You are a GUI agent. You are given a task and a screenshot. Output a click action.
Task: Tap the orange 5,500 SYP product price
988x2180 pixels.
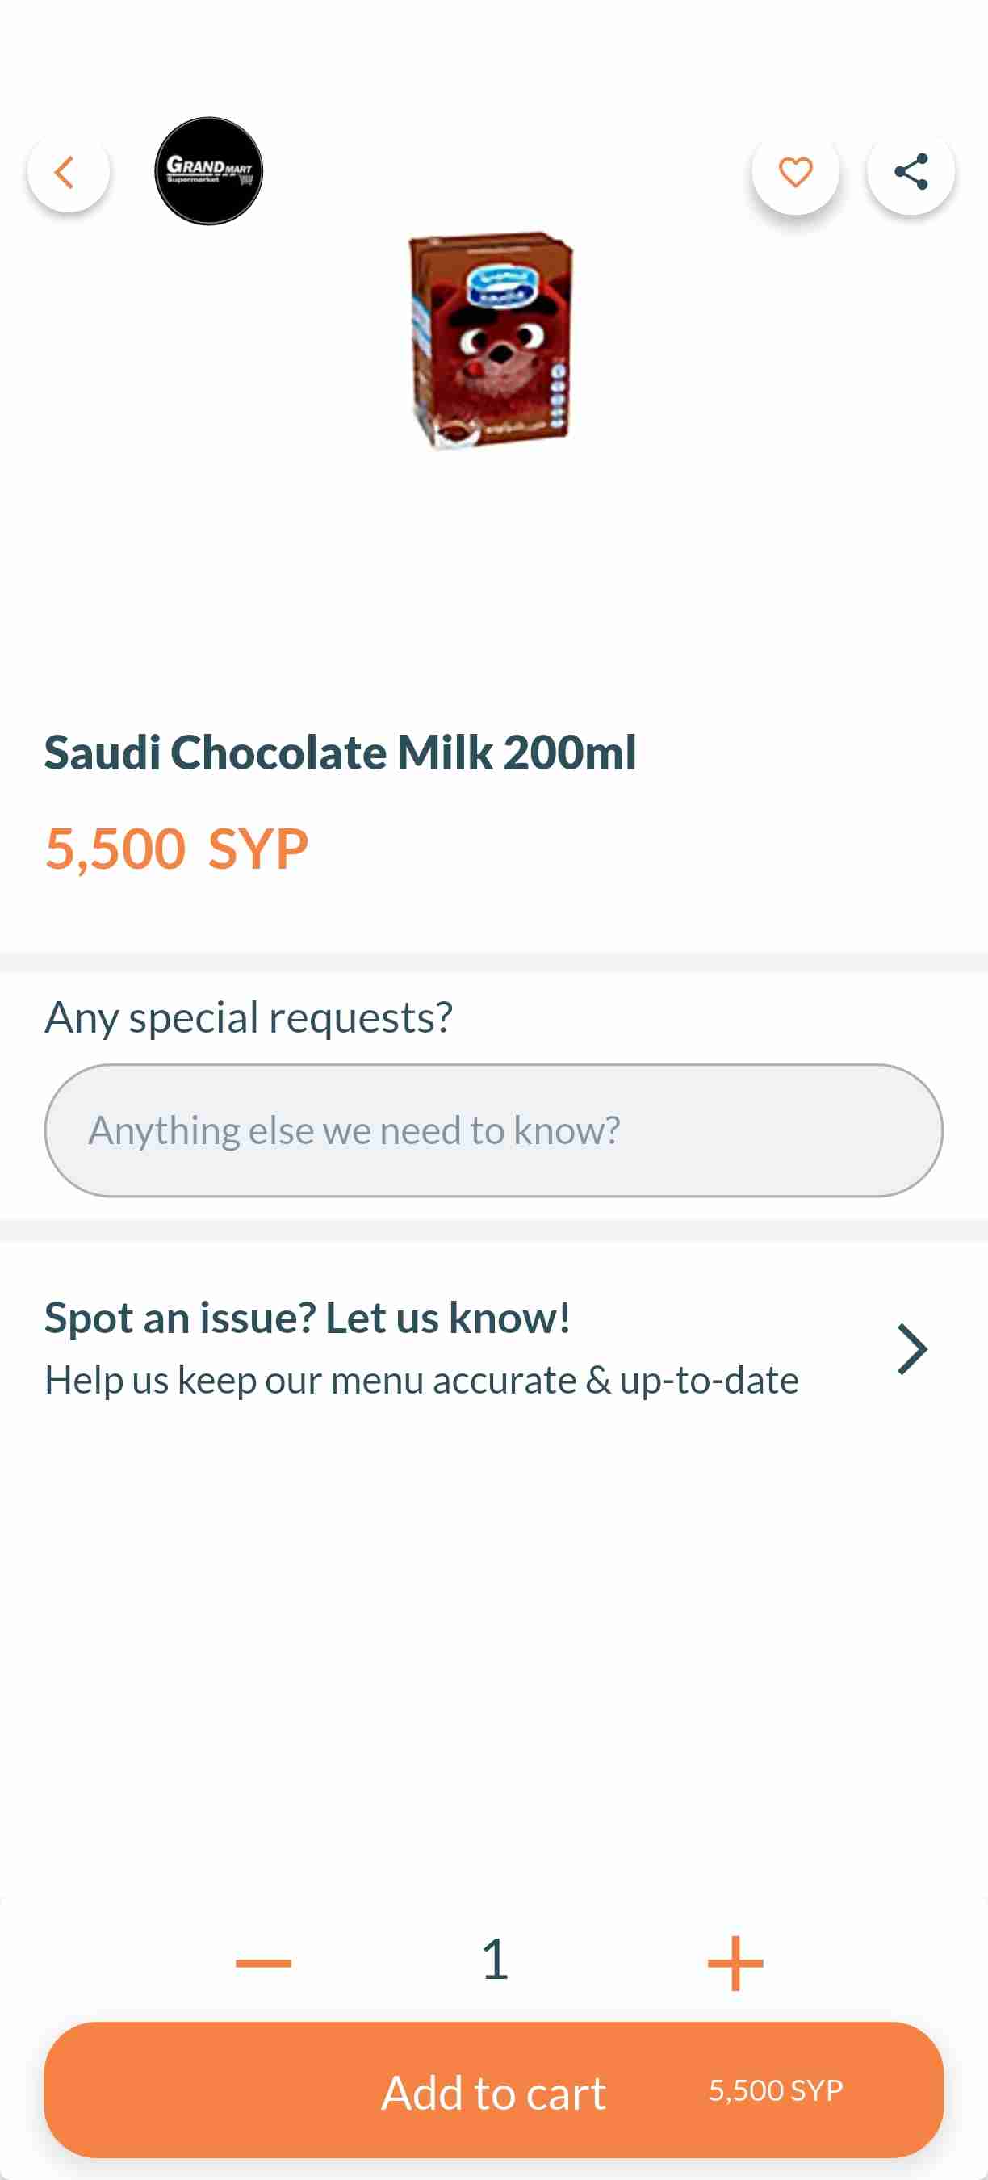point(177,849)
